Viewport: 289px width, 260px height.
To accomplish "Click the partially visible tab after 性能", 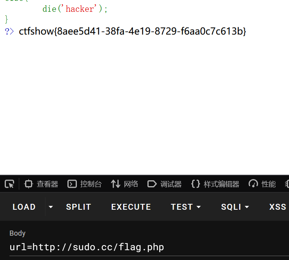I will pos(287,184).
